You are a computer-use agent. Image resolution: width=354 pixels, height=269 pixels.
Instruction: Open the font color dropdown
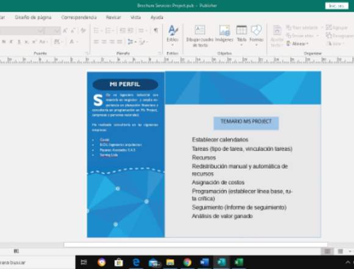point(74,42)
